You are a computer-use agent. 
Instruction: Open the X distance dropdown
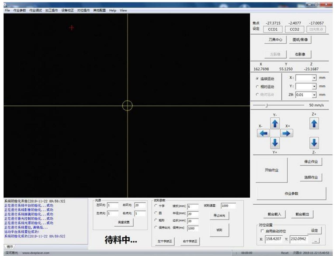pyautogui.click(x=314, y=78)
